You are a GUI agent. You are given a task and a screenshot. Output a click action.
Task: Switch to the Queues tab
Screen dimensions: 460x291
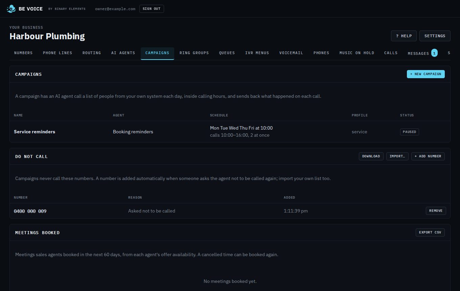[x=227, y=53]
